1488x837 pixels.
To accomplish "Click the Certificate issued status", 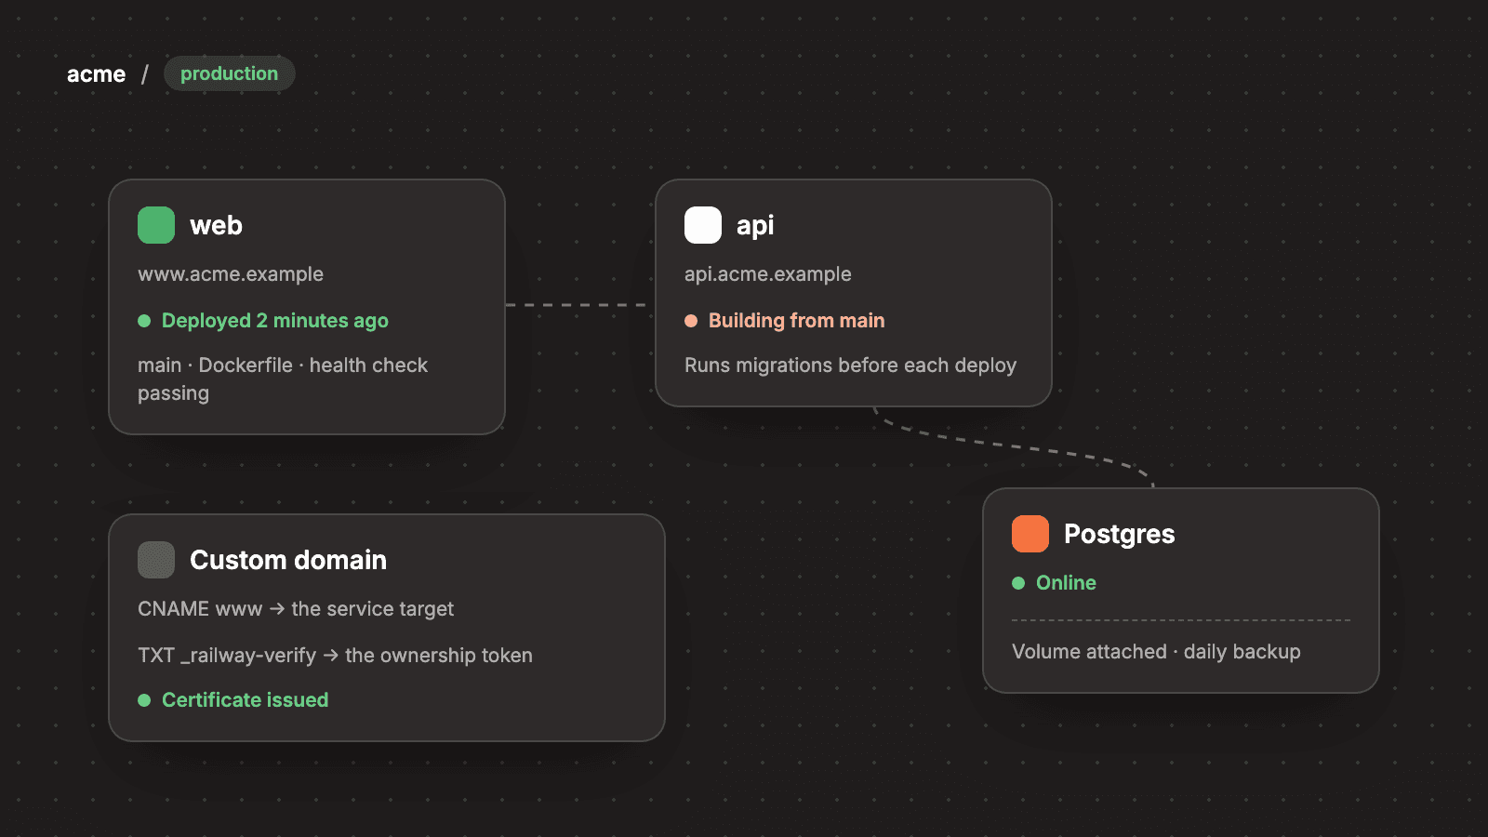I will (x=246, y=700).
